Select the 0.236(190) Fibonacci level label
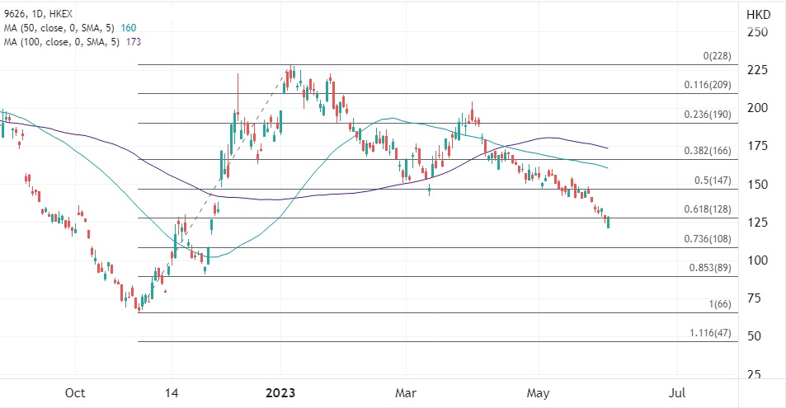The width and height of the screenshot is (786, 408). (708, 115)
